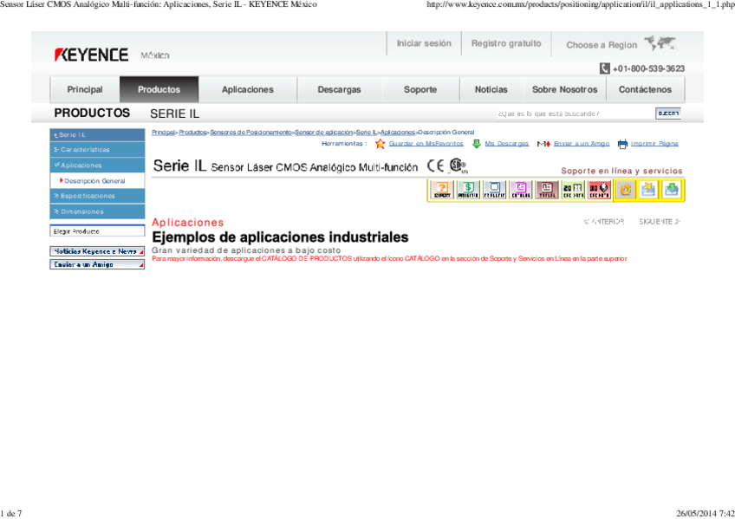Open the Soporte navigation tab
735x519 pixels.
point(420,89)
